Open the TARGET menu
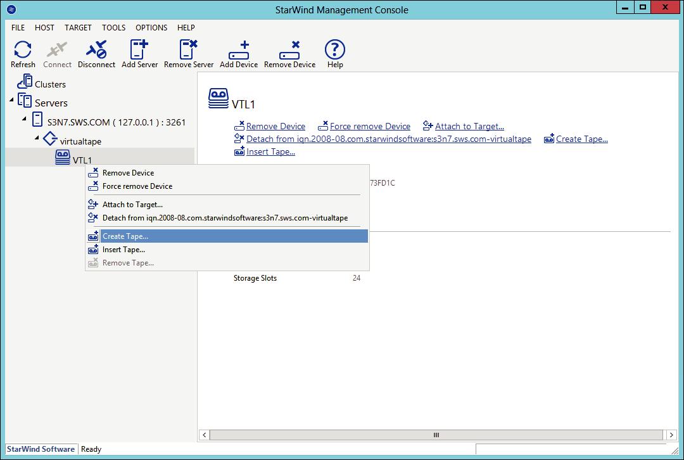The height and width of the screenshot is (460, 684). [78, 27]
